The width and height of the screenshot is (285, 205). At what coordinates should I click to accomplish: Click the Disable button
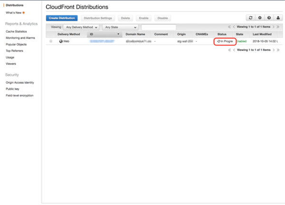pos(162,18)
